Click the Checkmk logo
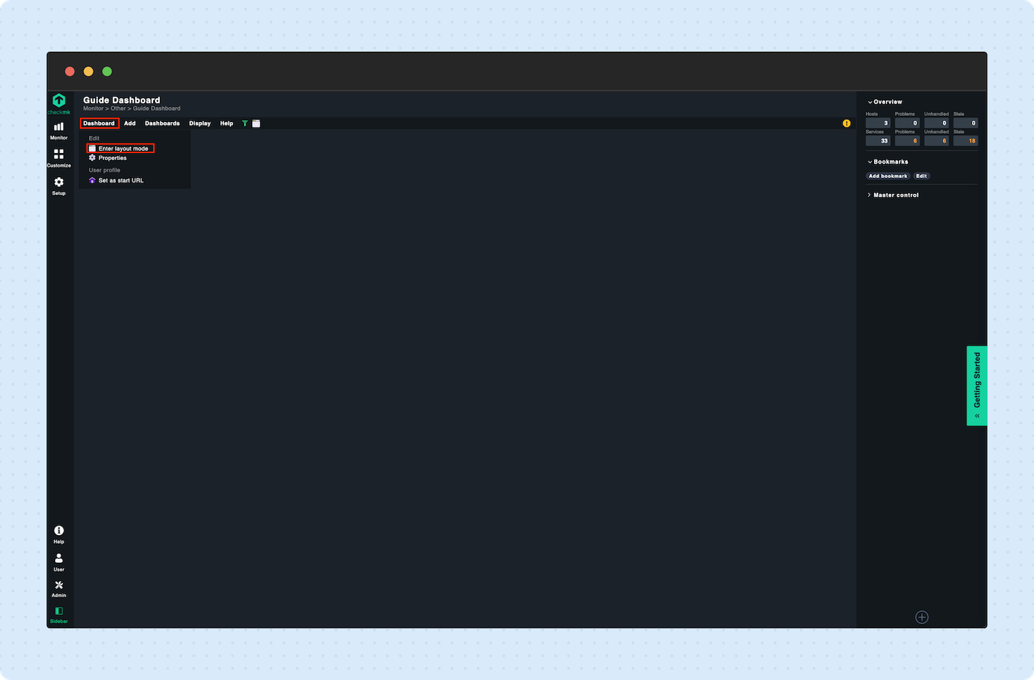Screen dimensions: 1034x680 [59, 103]
